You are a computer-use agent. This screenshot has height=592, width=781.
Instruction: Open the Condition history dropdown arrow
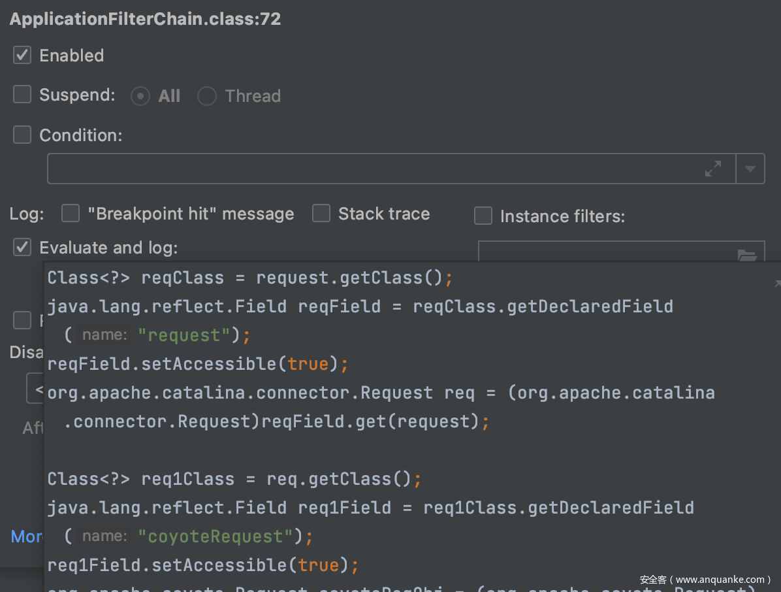tap(750, 169)
